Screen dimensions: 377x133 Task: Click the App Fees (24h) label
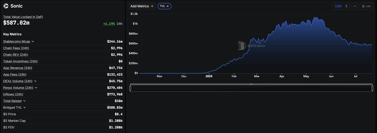(15, 75)
